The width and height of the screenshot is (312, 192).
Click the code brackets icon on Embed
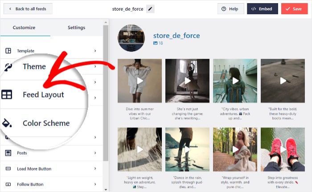254,9
